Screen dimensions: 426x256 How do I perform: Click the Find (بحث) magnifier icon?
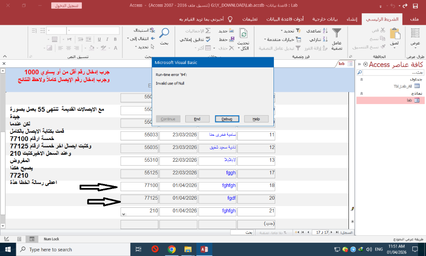coord(164,34)
